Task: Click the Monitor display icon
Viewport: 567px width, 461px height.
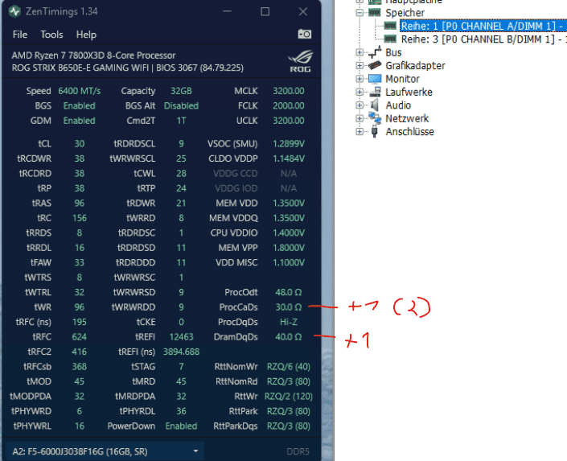Action: 375,79
